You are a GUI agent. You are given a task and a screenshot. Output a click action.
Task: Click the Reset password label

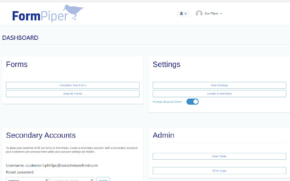[20, 172]
